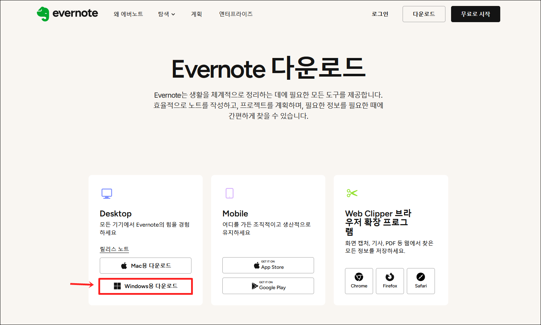Image resolution: width=541 pixels, height=325 pixels.
Task: Select the Chrome extension button
Action: 359,281
